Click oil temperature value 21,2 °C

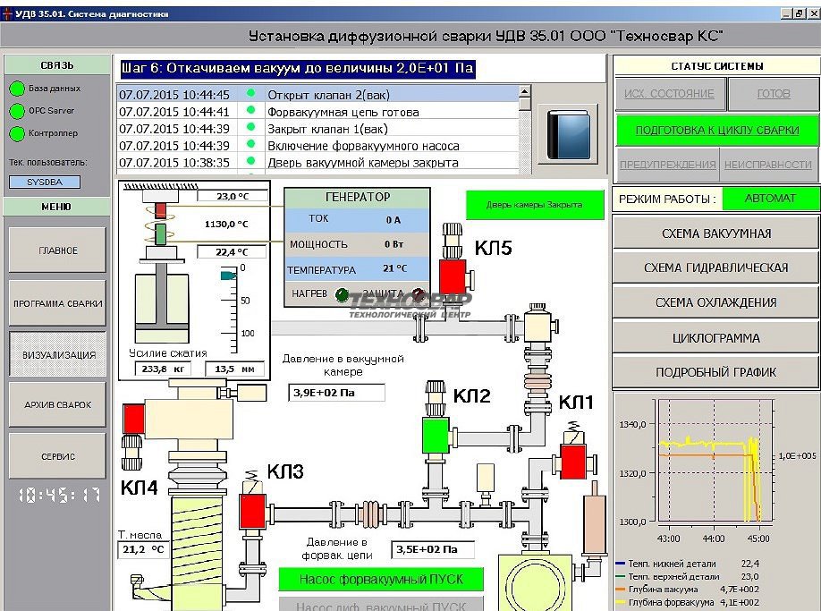click(143, 550)
